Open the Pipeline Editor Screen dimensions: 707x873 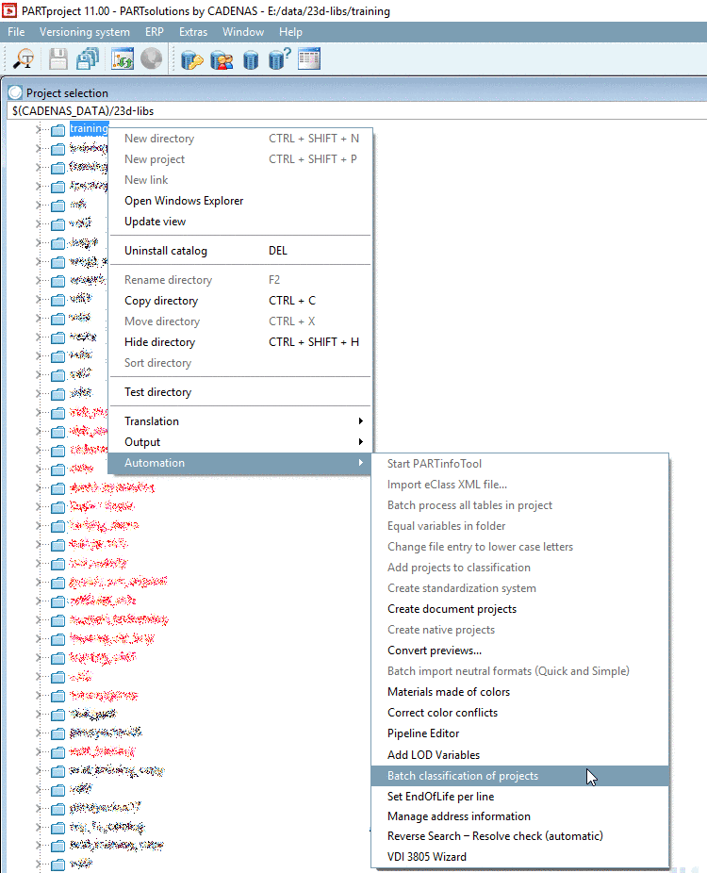(520, 733)
